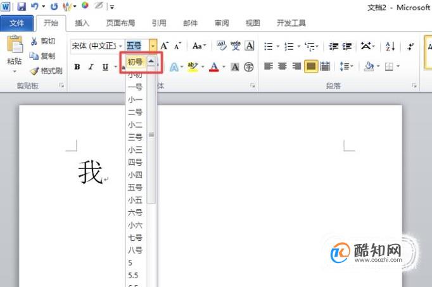
Task: Undo the last action
Action: coord(34,6)
